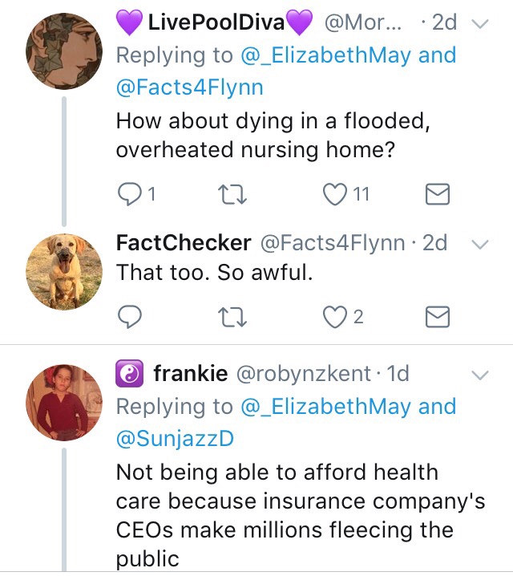This screenshot has height=576, width=513.
Task: Reply to LivePoolDiva's nursing home tweet
Action: [x=130, y=193]
